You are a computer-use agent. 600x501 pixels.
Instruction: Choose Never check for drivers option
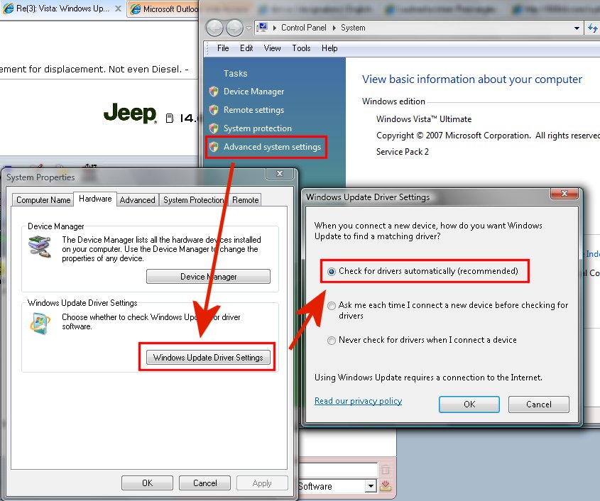332,340
